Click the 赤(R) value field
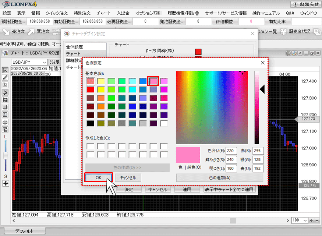 pos(258,151)
